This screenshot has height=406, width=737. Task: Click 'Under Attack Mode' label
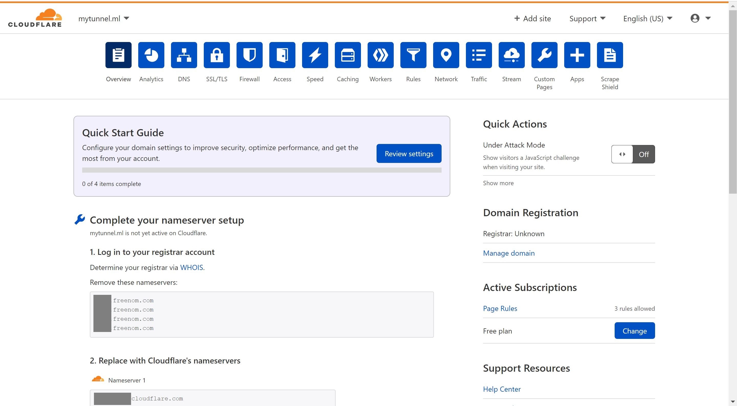(514, 145)
